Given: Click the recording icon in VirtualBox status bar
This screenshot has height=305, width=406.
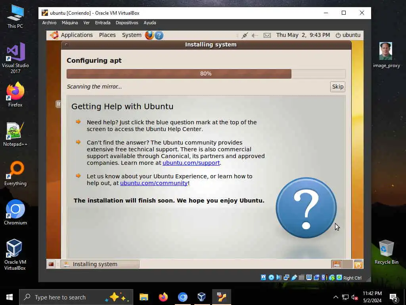Looking at the screenshot, I should tap(316, 278).
